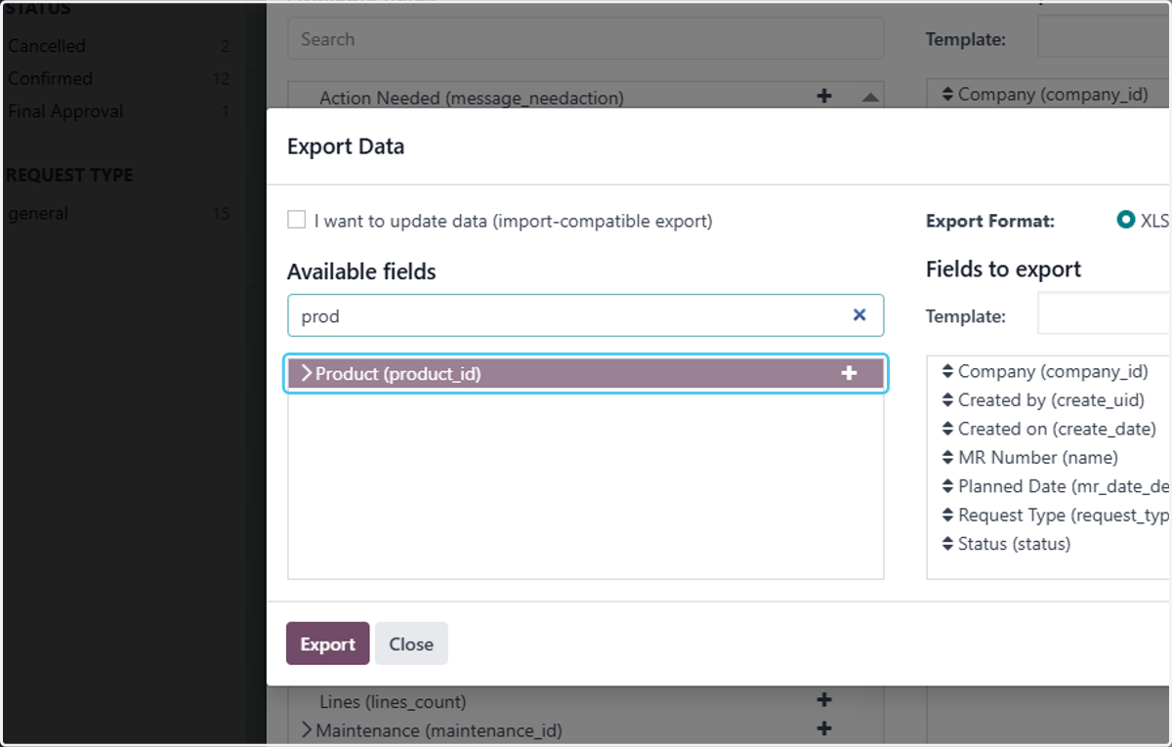Click the plus icon beside Action Needed (message_needaction)

point(824,96)
